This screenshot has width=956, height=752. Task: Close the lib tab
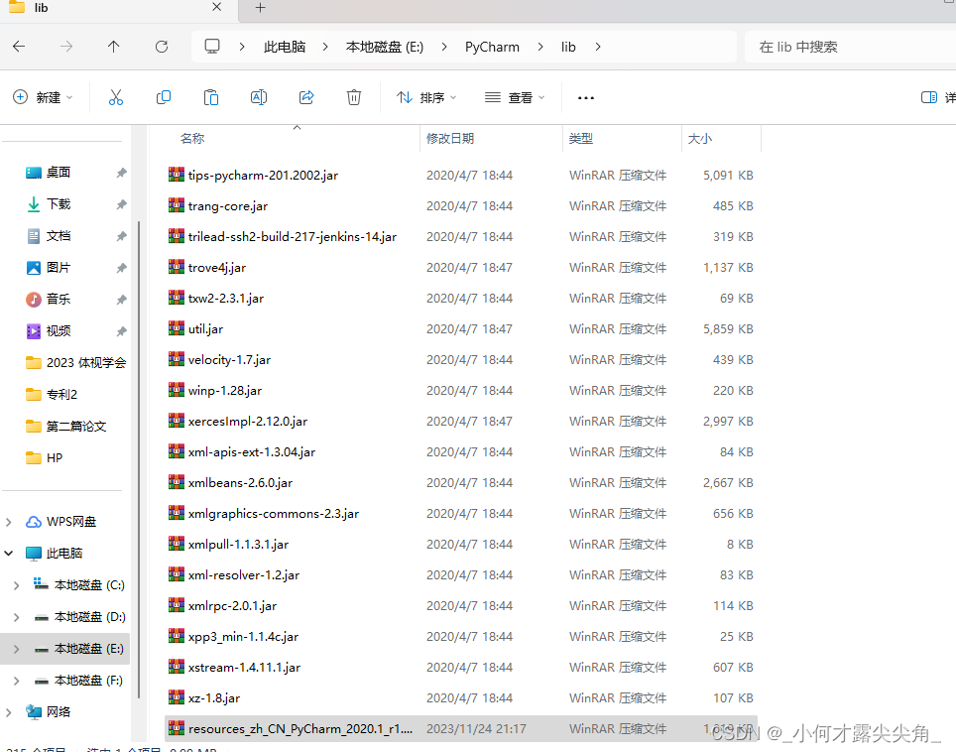216,7
